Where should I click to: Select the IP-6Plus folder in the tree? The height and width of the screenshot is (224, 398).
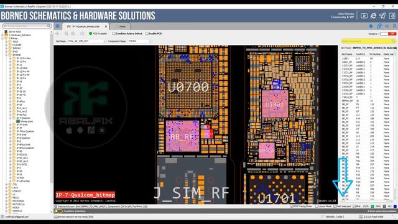pyautogui.click(x=21, y=101)
